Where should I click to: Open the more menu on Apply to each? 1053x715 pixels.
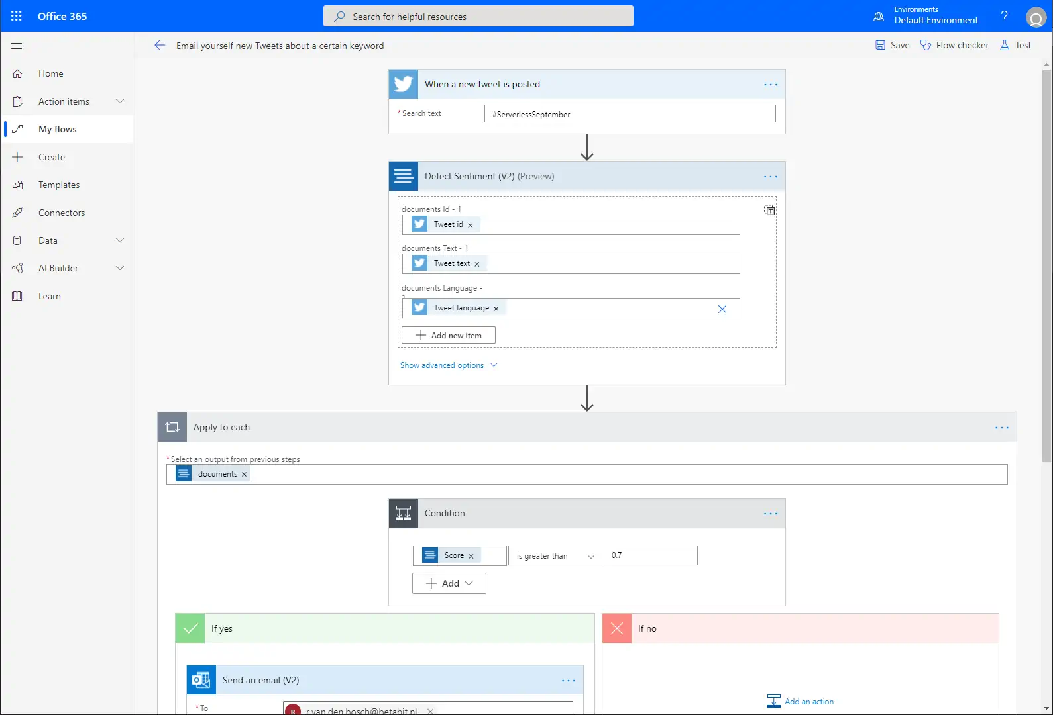[x=1002, y=428]
